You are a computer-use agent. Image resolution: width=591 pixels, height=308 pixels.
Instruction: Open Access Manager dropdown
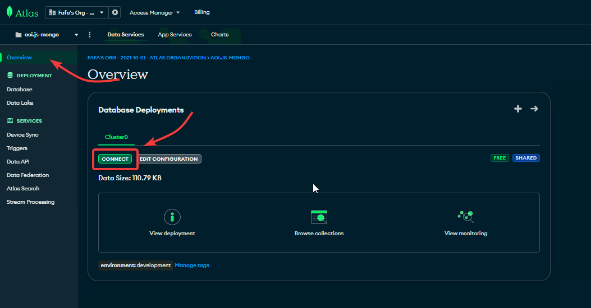(x=154, y=12)
